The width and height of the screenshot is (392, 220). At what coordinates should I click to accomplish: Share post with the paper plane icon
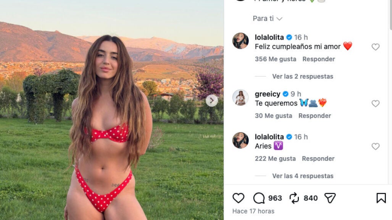(x=330, y=198)
